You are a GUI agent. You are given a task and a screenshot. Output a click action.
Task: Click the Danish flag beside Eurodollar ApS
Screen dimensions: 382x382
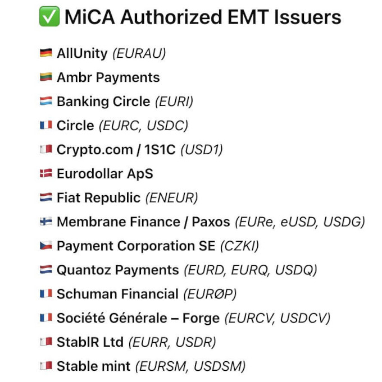(46, 173)
